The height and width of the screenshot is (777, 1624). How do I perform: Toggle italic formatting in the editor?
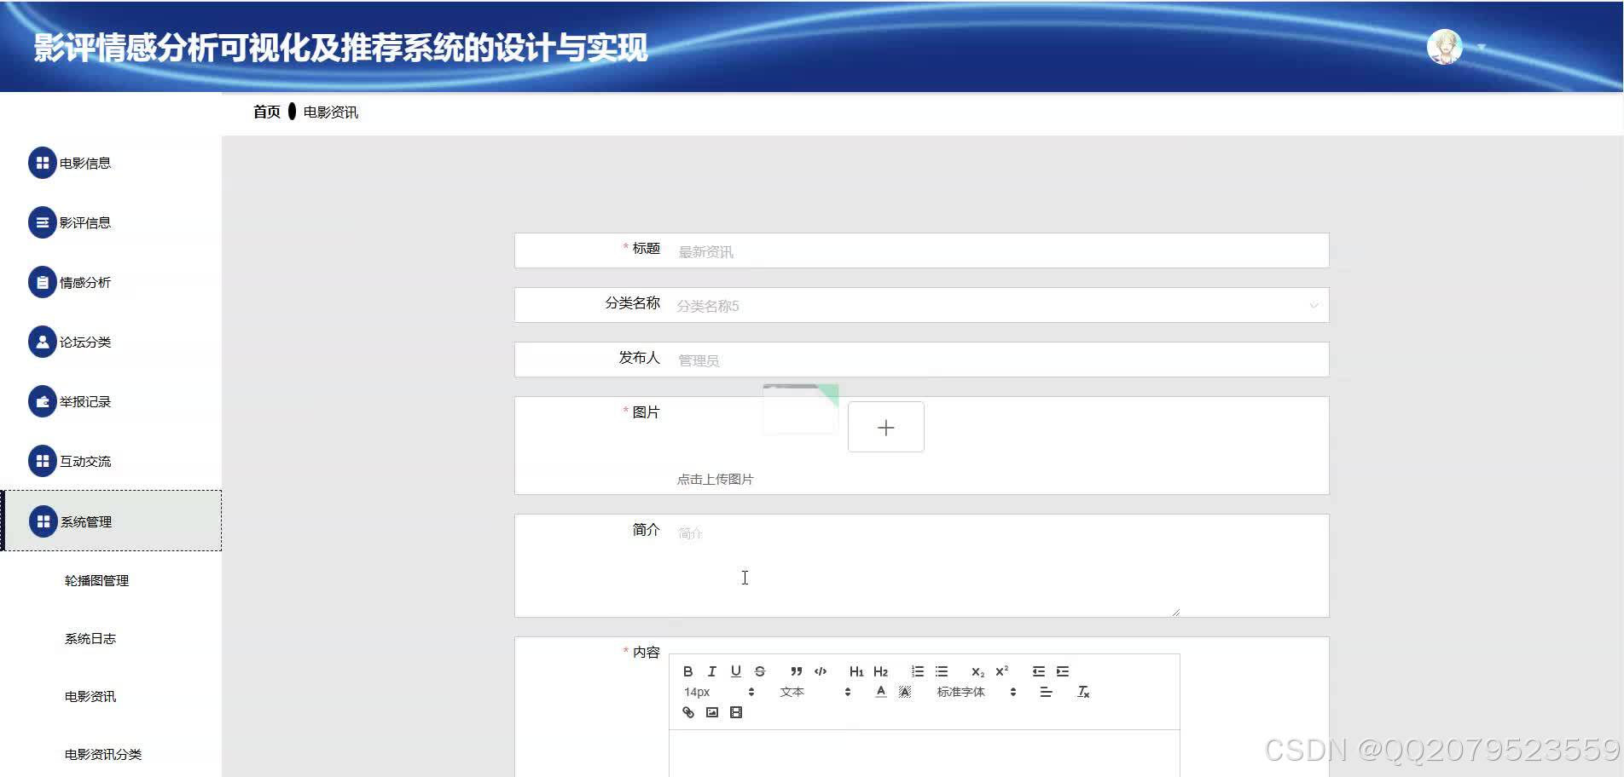pyautogui.click(x=711, y=671)
